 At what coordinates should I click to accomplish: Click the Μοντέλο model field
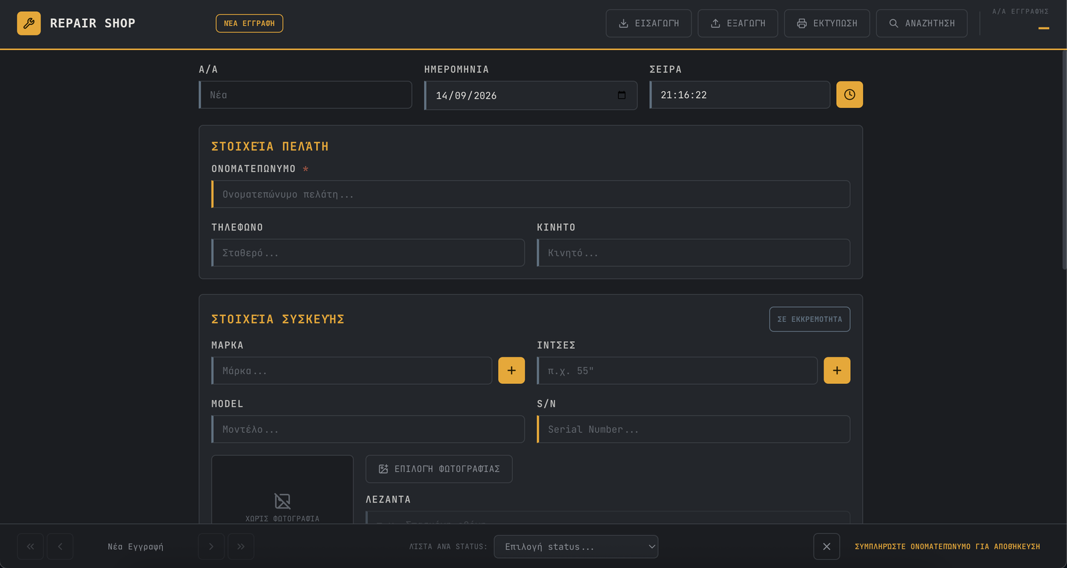pyautogui.click(x=368, y=429)
